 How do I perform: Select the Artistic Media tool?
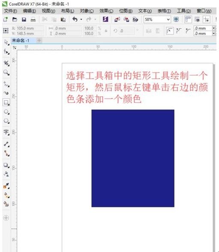6,93
